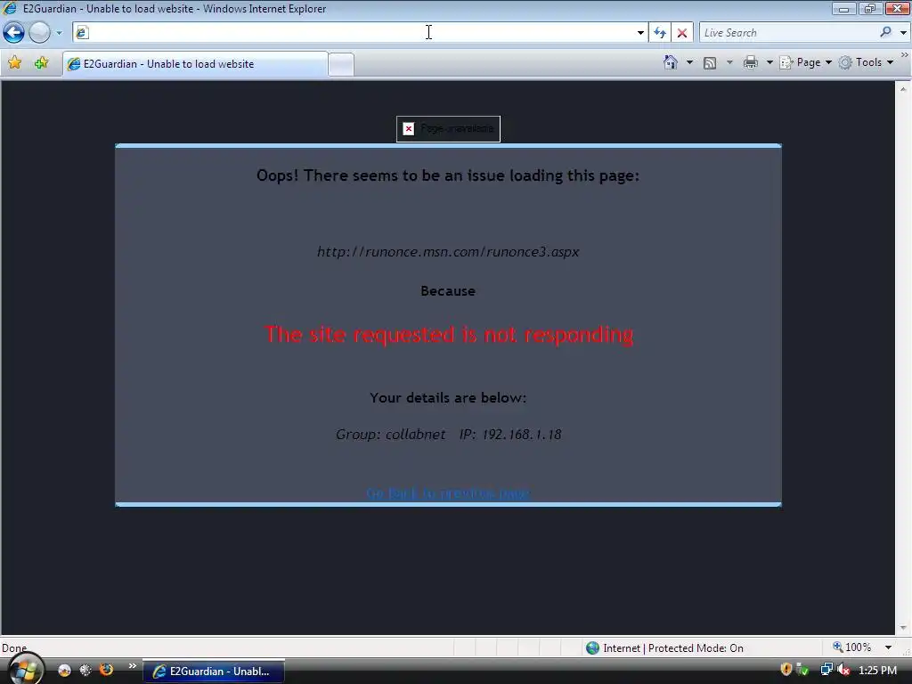Expand the Print options dropdown arrow
Image resolution: width=912 pixels, height=684 pixels.
click(769, 62)
